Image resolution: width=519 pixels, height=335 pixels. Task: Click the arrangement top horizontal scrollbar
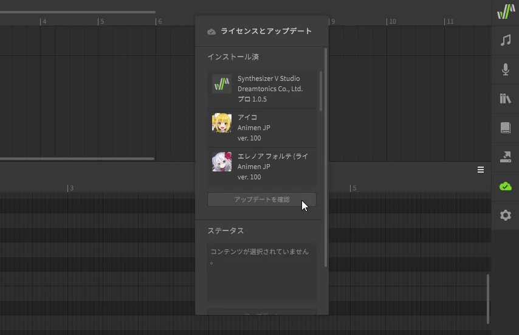pyautogui.click(x=77, y=12)
